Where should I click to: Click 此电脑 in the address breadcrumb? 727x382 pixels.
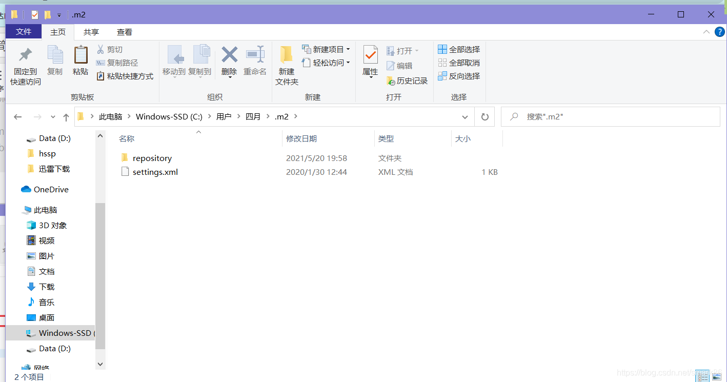coord(111,117)
